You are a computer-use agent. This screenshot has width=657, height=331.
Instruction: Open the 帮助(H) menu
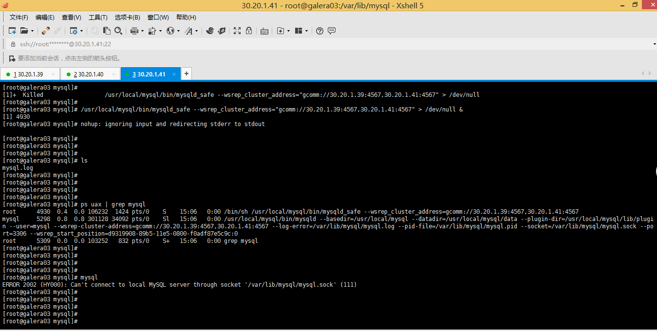click(186, 18)
